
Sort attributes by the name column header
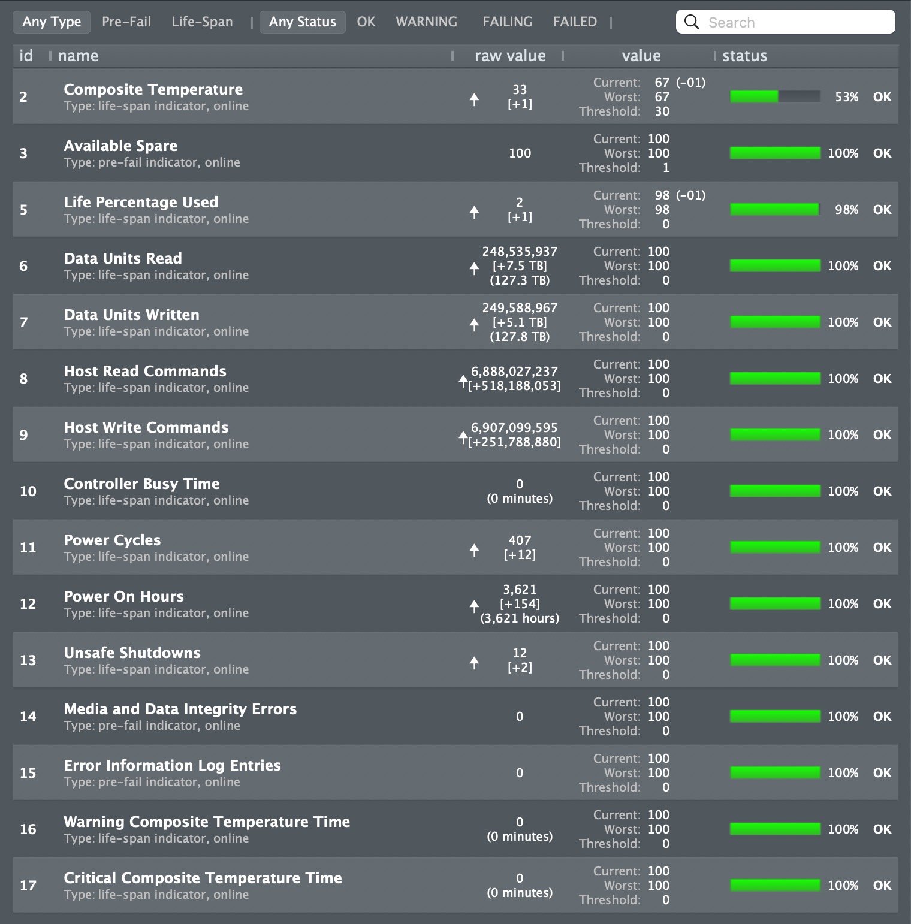click(x=78, y=56)
